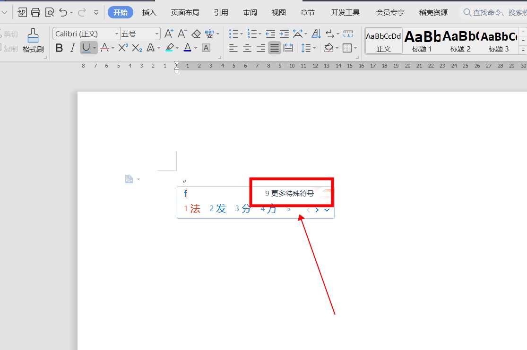This screenshot has height=350, width=527.
Task: Click the increase indent icon
Action: 284,34
